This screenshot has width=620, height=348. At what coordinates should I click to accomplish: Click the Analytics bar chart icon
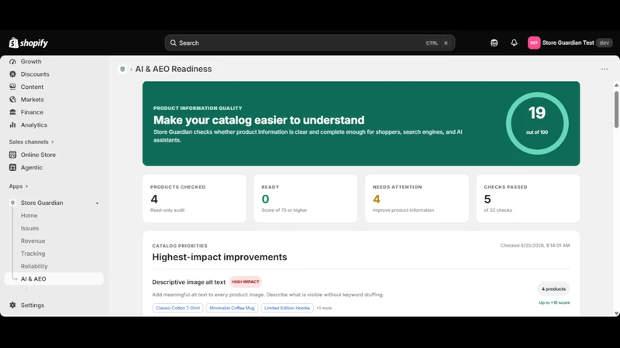click(12, 125)
